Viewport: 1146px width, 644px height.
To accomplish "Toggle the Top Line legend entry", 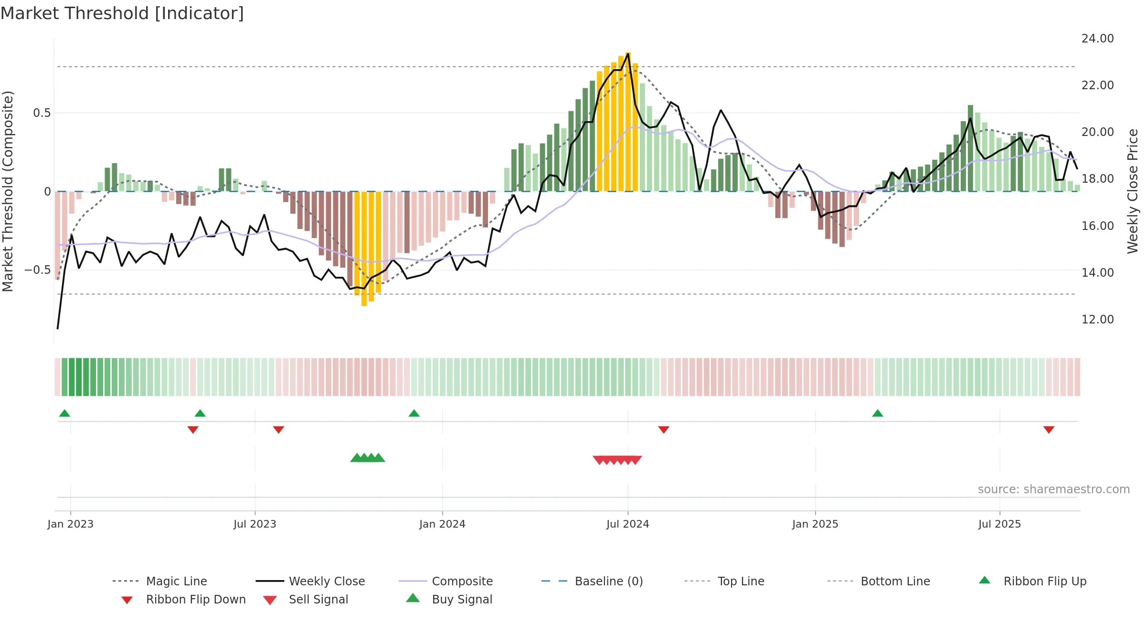I will point(724,581).
